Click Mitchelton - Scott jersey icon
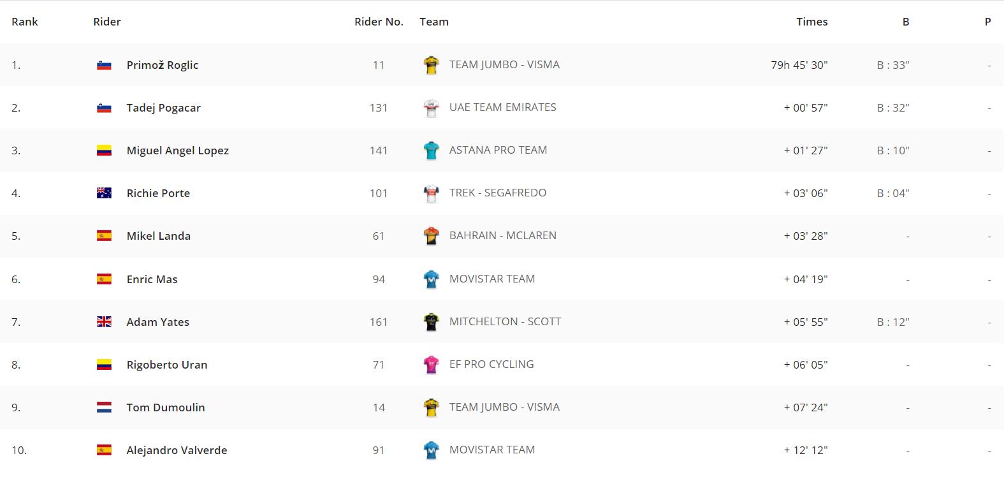The width and height of the screenshot is (1004, 477). tap(432, 322)
